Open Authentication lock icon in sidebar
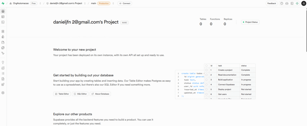The height and width of the screenshot is (126, 307). [3, 37]
